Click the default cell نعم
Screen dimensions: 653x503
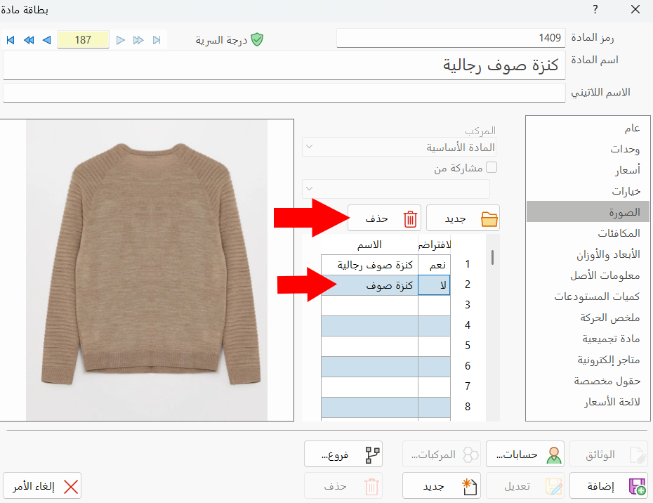pyautogui.click(x=435, y=265)
